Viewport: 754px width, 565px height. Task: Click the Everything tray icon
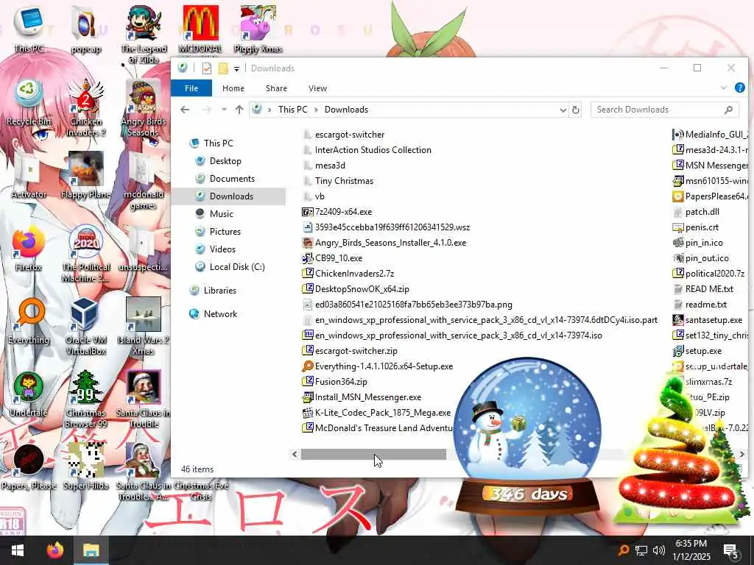pos(623,550)
